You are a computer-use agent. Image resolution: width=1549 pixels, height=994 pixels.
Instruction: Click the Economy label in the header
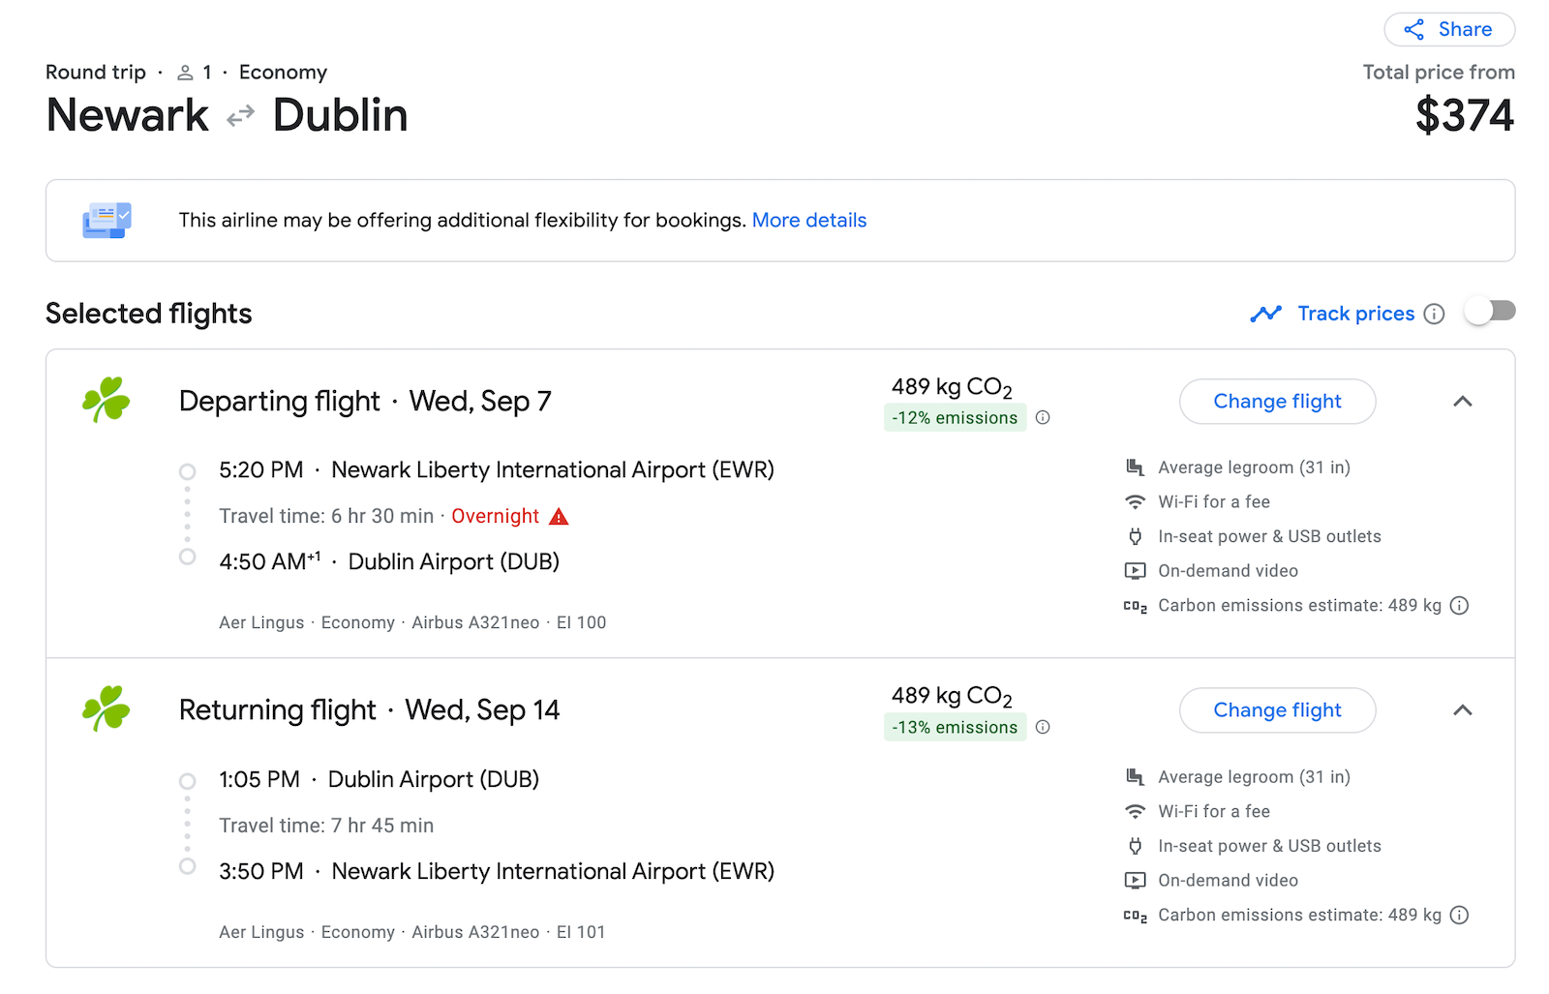pyautogui.click(x=283, y=72)
